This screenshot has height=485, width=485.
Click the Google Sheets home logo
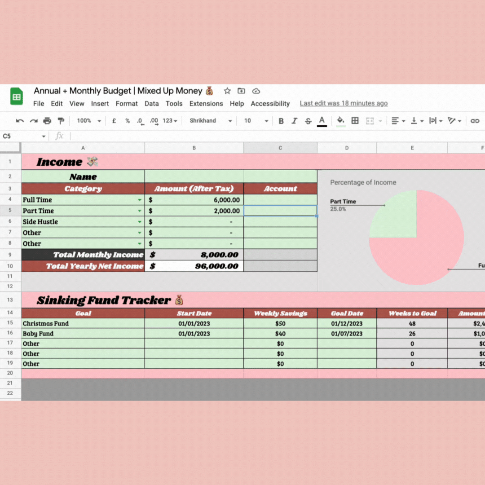pyautogui.click(x=17, y=97)
